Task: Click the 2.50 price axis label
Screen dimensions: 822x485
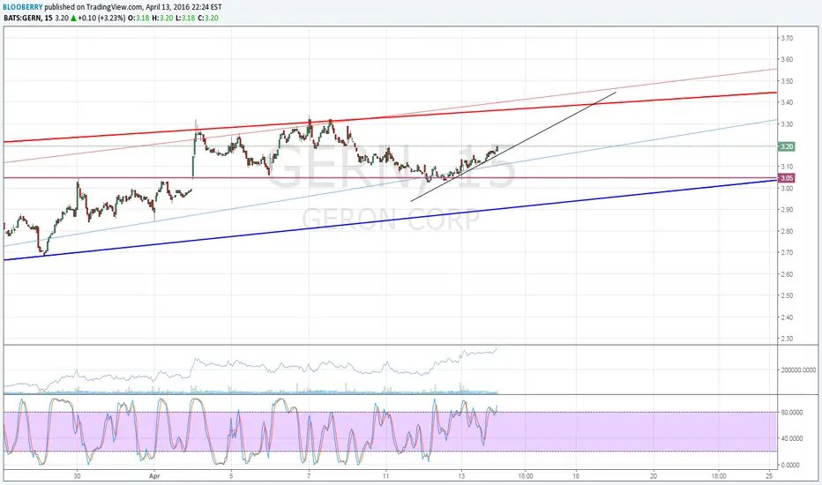Action: pyautogui.click(x=787, y=295)
